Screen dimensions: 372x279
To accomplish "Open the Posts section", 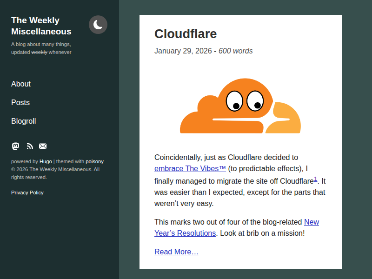I will click(20, 102).
